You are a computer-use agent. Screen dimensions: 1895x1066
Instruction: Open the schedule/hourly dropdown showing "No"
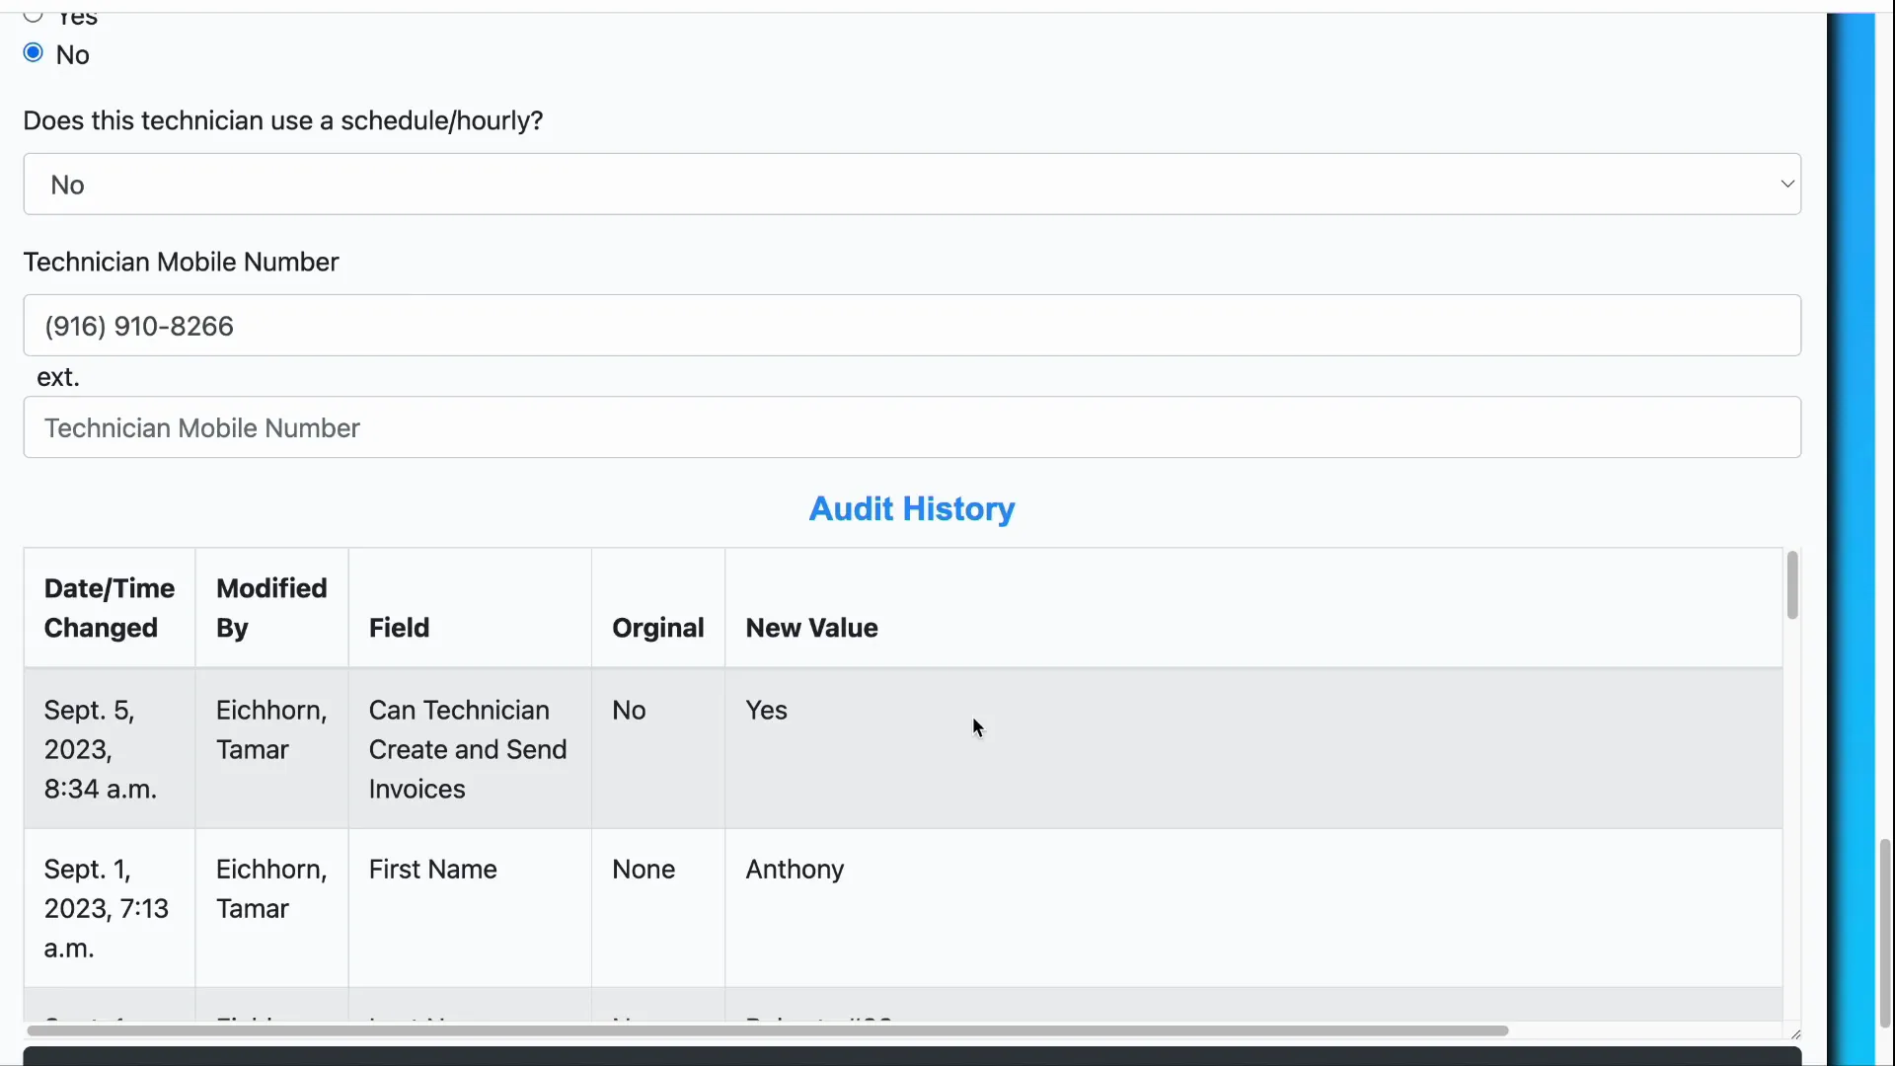[908, 184]
